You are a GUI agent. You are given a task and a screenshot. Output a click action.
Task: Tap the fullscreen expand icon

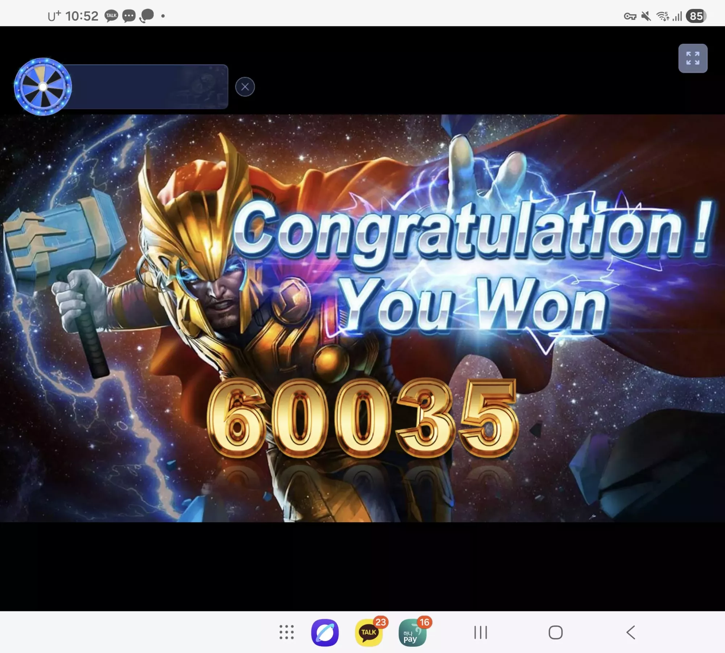click(x=693, y=58)
